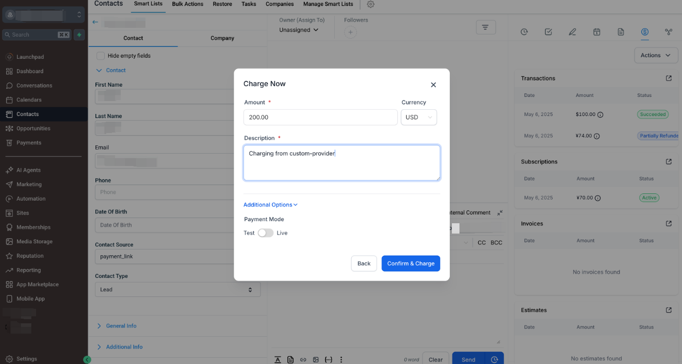682x364 pixels.
Task: Switch to the Company tab
Action: tap(222, 38)
